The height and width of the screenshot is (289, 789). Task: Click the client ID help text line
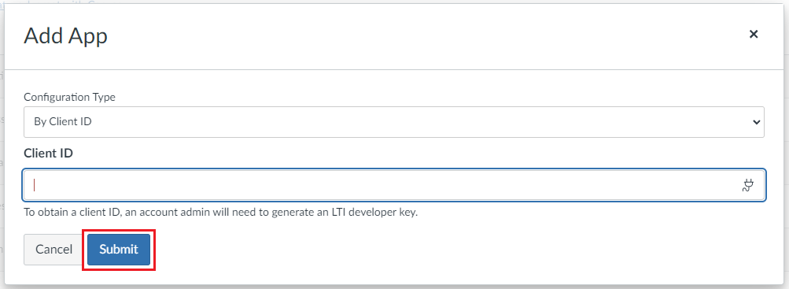point(221,213)
